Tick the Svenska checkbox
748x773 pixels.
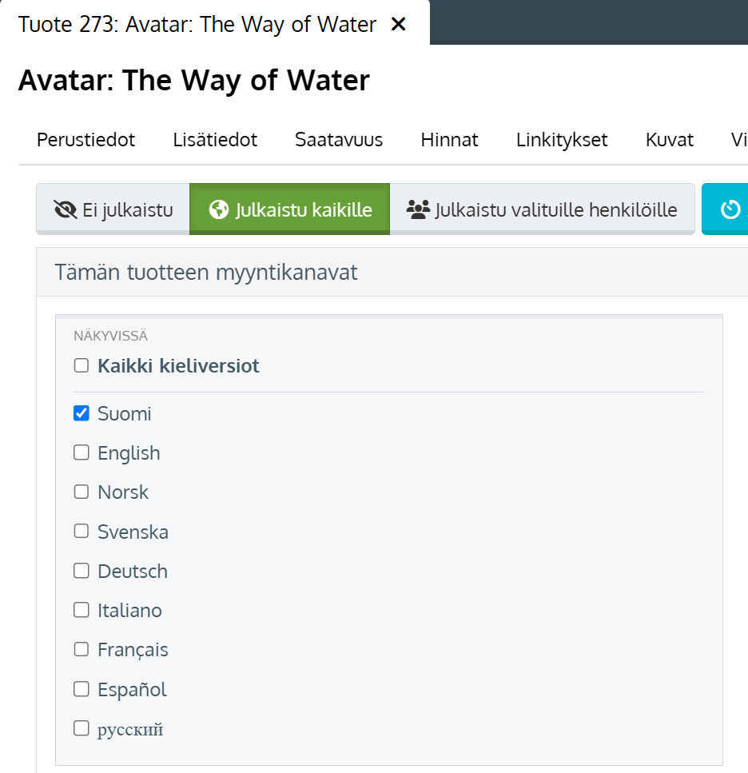pyautogui.click(x=82, y=532)
